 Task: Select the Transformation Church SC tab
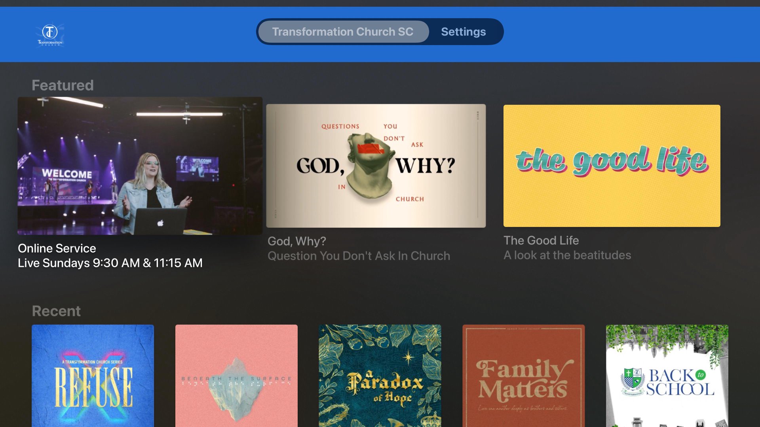tap(342, 32)
